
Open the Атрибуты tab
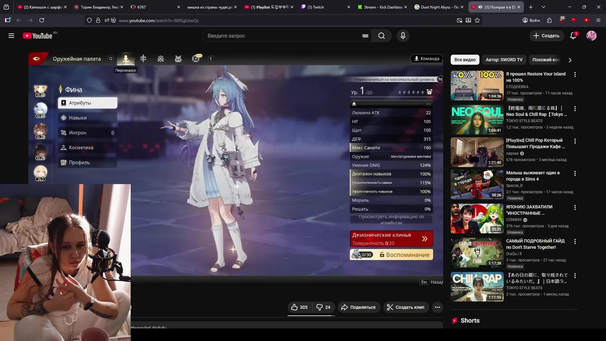coord(88,103)
